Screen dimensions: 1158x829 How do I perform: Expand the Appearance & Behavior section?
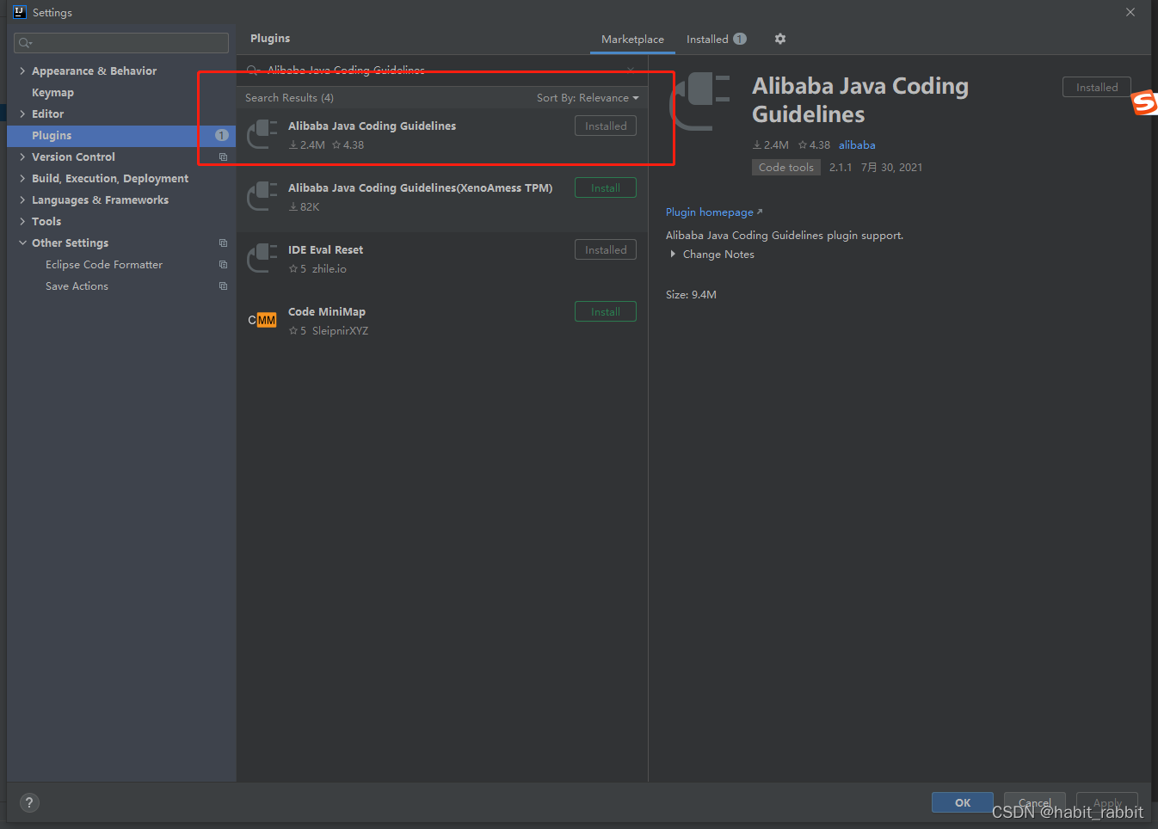tap(22, 71)
